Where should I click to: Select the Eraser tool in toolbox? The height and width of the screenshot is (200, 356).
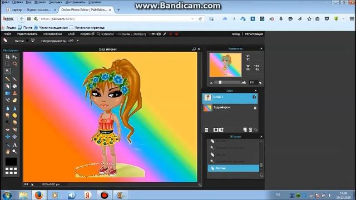pyautogui.click(x=7, y=86)
